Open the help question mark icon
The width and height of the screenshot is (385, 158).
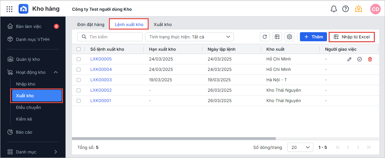346,9
